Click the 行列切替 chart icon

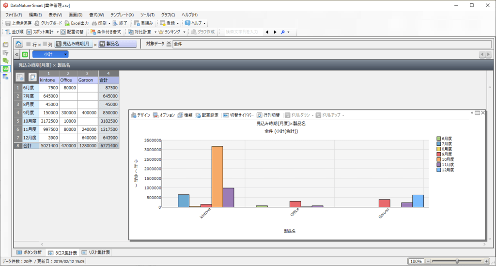[260, 115]
